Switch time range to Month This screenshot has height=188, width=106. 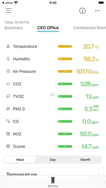tap(85, 160)
